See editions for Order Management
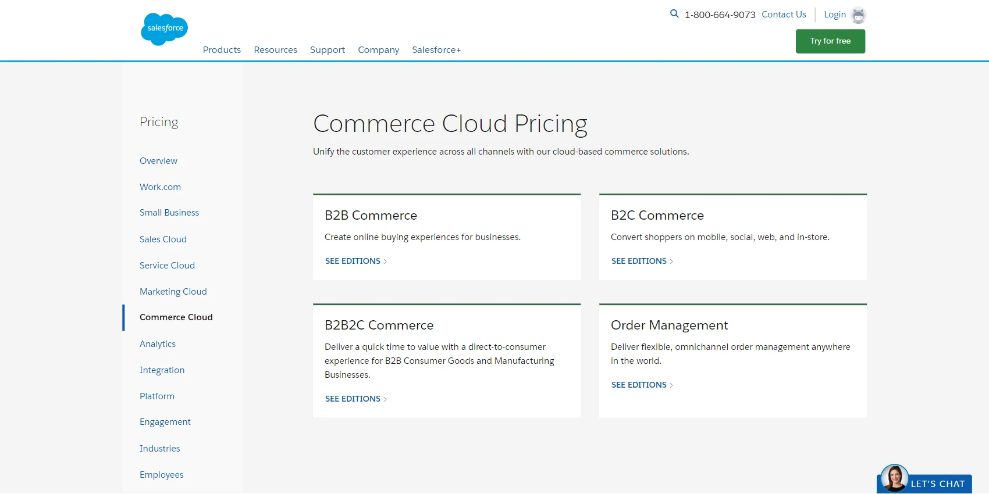The width and height of the screenshot is (989, 494). coord(642,385)
